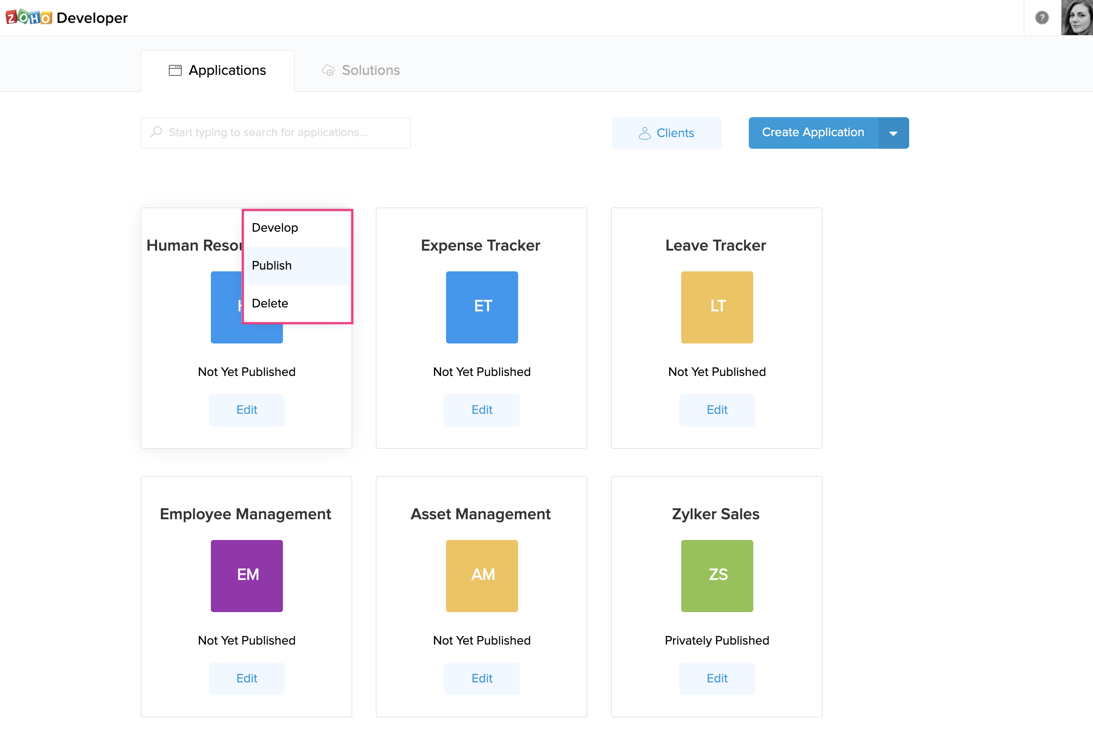1093x732 pixels.
Task: Open the Employee Management EM icon
Action: 246,576
